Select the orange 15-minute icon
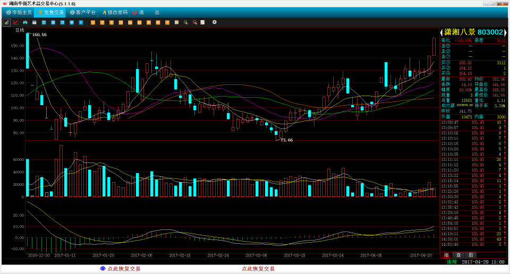This screenshot has height=274, width=510. click(x=121, y=22)
